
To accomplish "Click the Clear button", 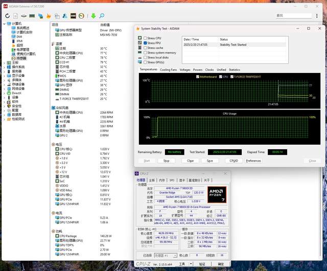I will point(190,161).
